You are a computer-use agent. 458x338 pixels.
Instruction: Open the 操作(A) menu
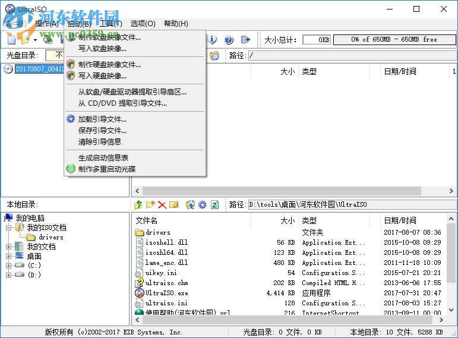47,24
